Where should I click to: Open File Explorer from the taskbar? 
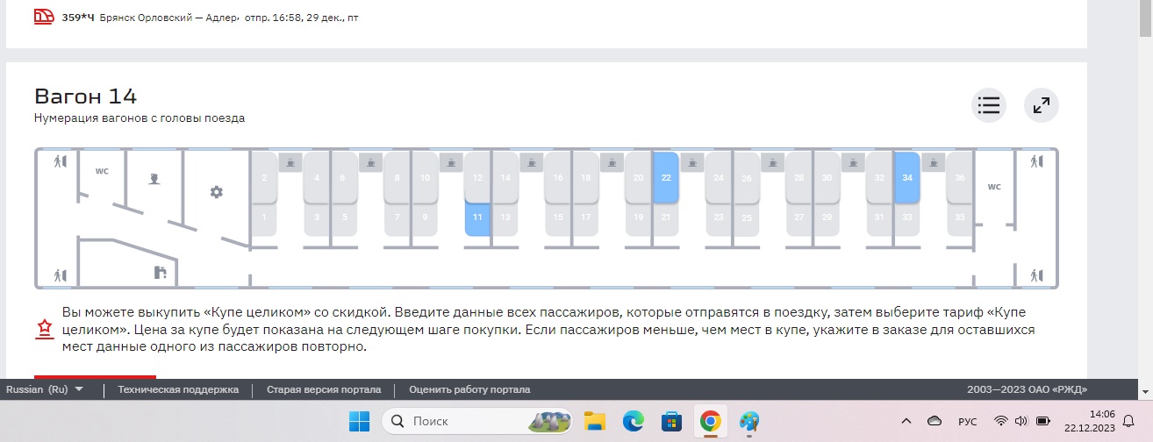596,422
